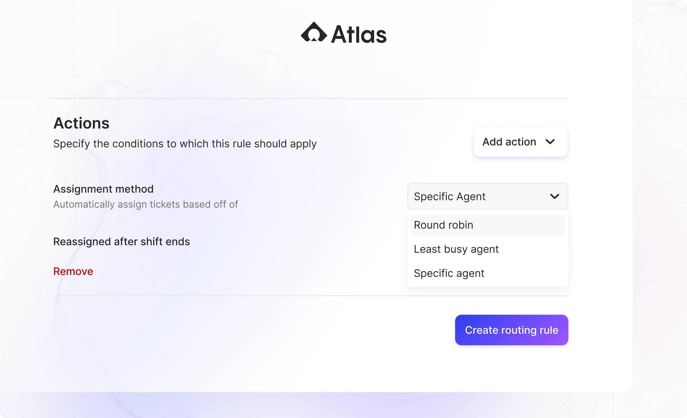Click the Actions section heading
Image resolution: width=687 pixels, height=418 pixels.
[81, 123]
